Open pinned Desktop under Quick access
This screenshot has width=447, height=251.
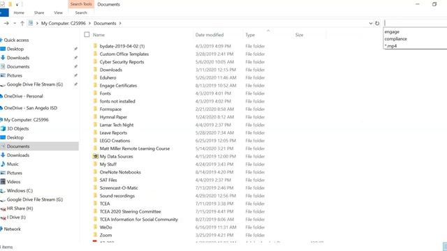pos(15,49)
